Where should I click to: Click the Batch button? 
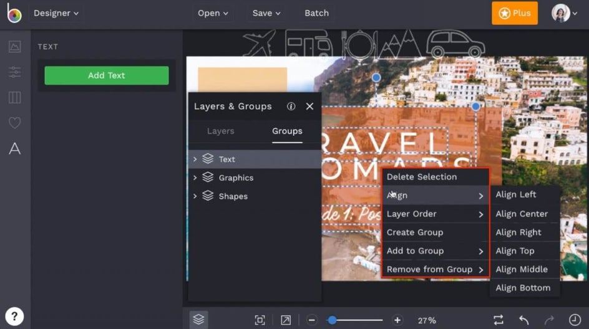coord(317,13)
